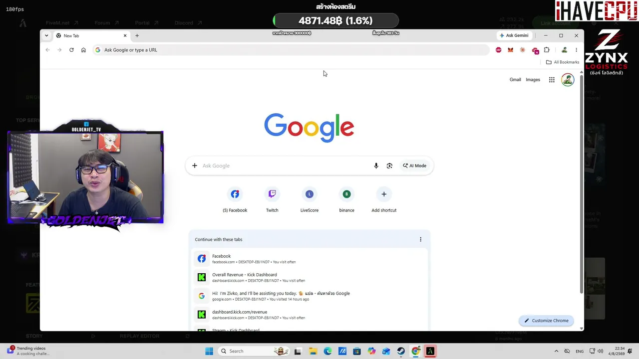The height and width of the screenshot is (359, 639).
Task: Click the Customize Chrome button
Action: pos(546,321)
